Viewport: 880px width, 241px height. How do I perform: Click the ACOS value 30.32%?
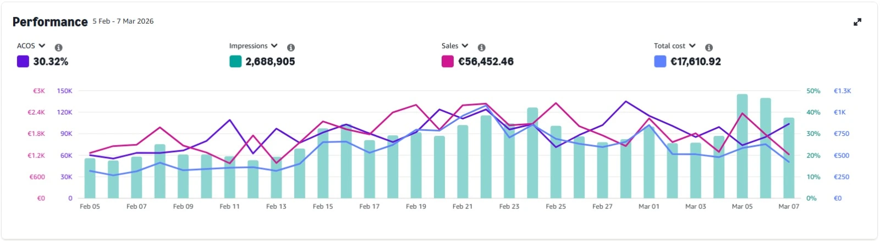tap(51, 62)
